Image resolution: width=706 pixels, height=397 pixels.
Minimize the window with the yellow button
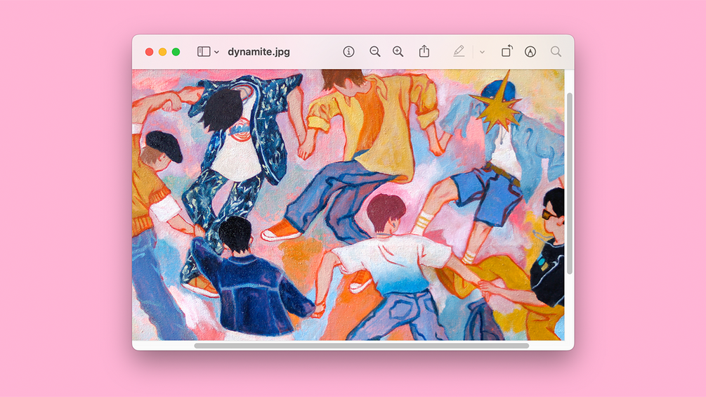[162, 52]
